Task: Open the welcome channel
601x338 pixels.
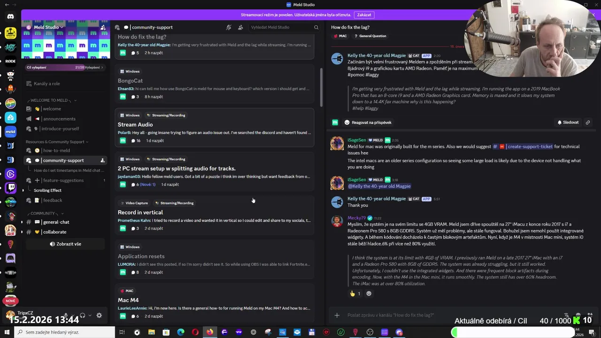Action: (66, 109)
